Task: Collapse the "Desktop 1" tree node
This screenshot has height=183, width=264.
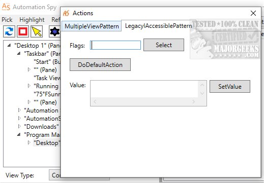Action: [x=9, y=46]
